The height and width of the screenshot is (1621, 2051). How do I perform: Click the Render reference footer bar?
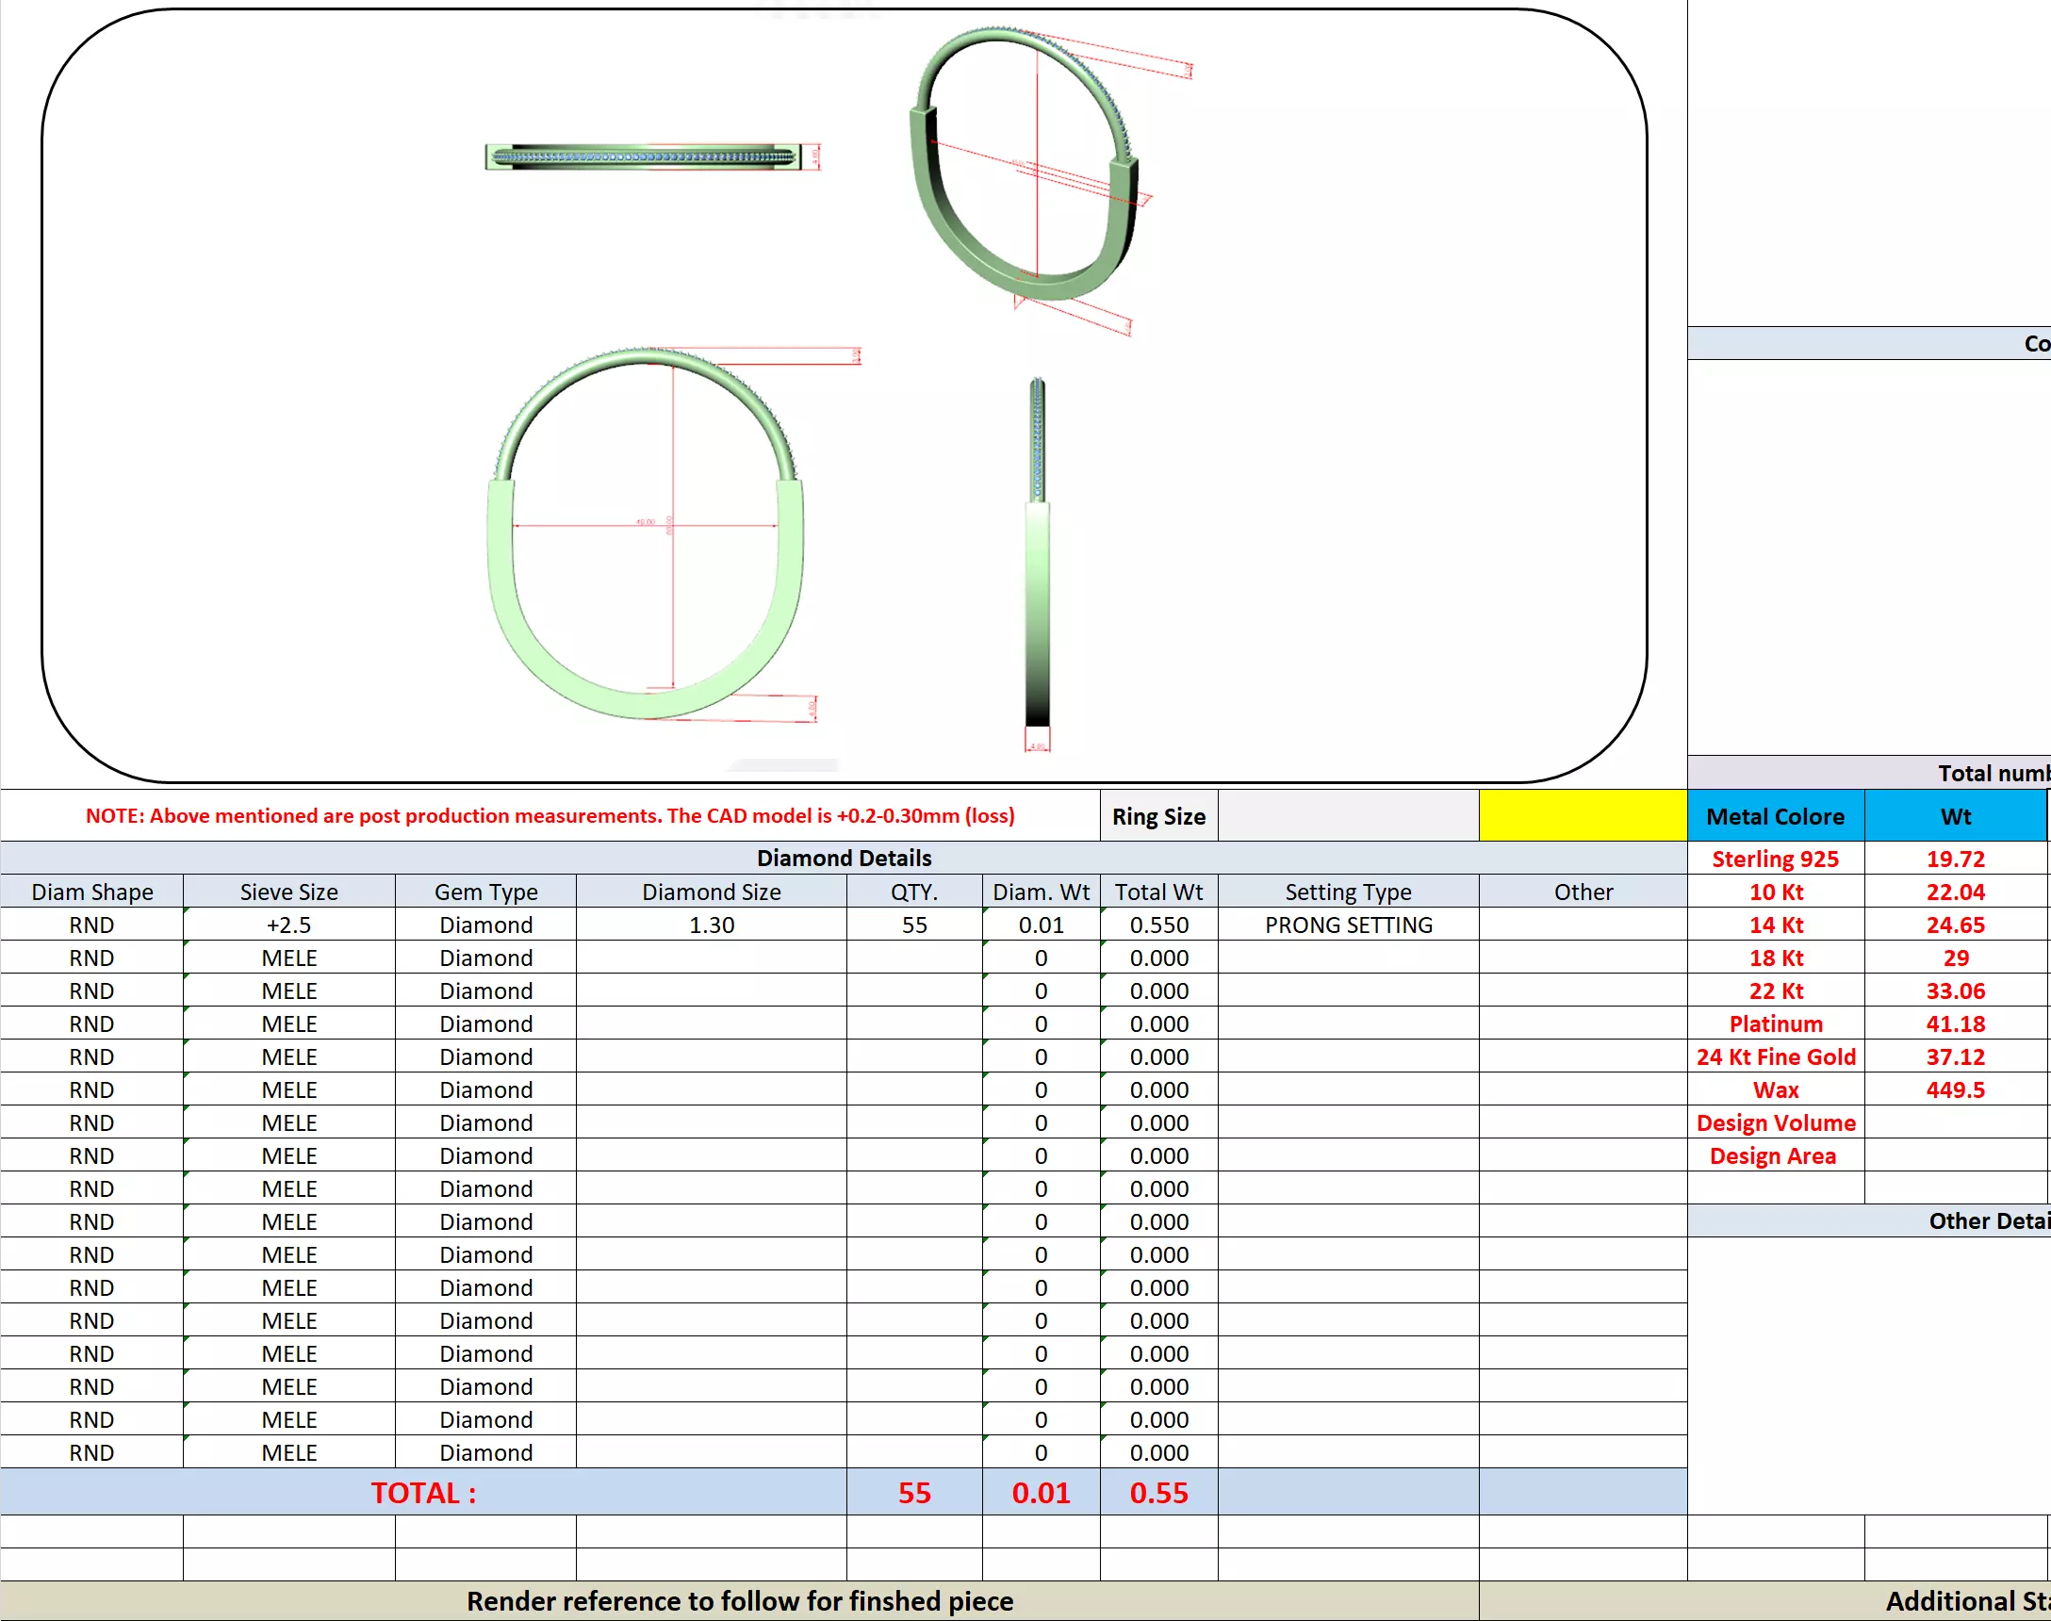point(739,1602)
